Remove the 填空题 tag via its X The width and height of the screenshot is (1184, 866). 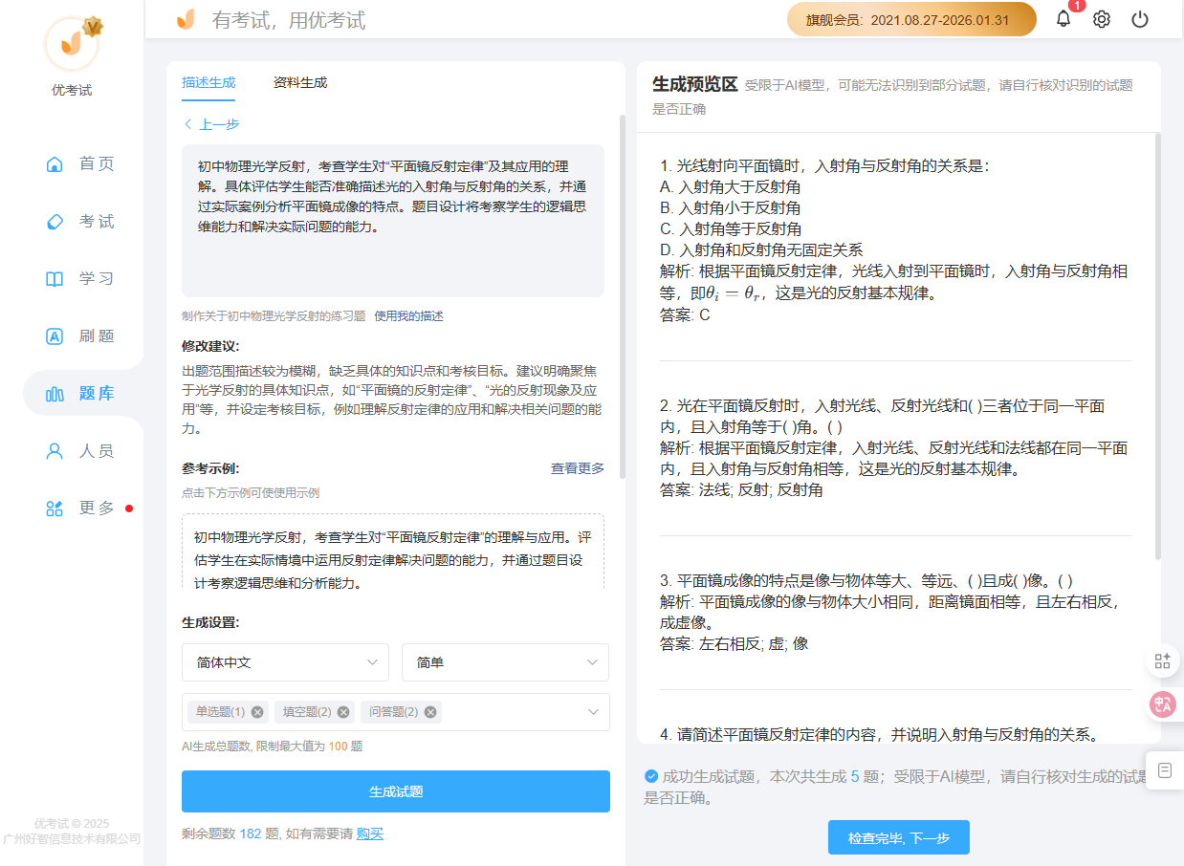343,712
